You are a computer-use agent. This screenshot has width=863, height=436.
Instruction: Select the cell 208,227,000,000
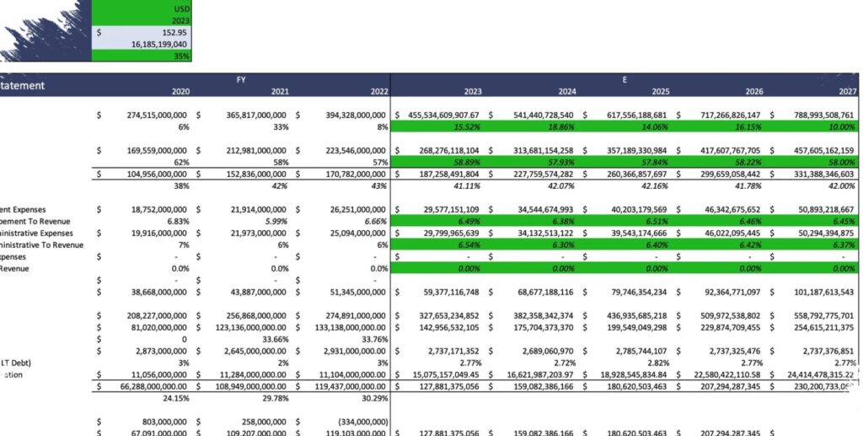(x=157, y=316)
